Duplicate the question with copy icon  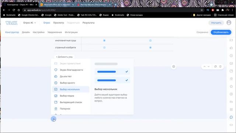pyautogui.click(x=215, y=66)
